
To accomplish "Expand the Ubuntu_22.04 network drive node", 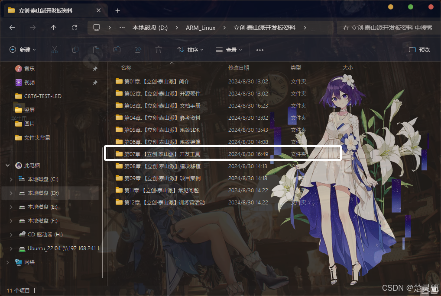I will [x=11, y=248].
